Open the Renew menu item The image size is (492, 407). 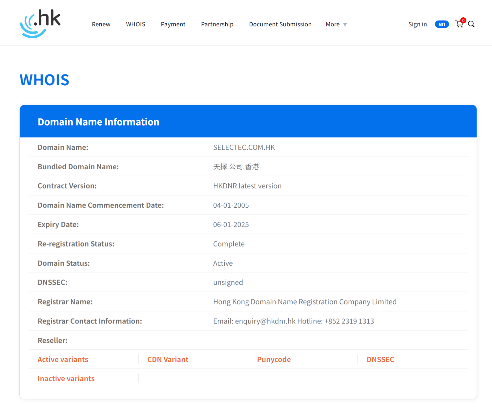101,24
